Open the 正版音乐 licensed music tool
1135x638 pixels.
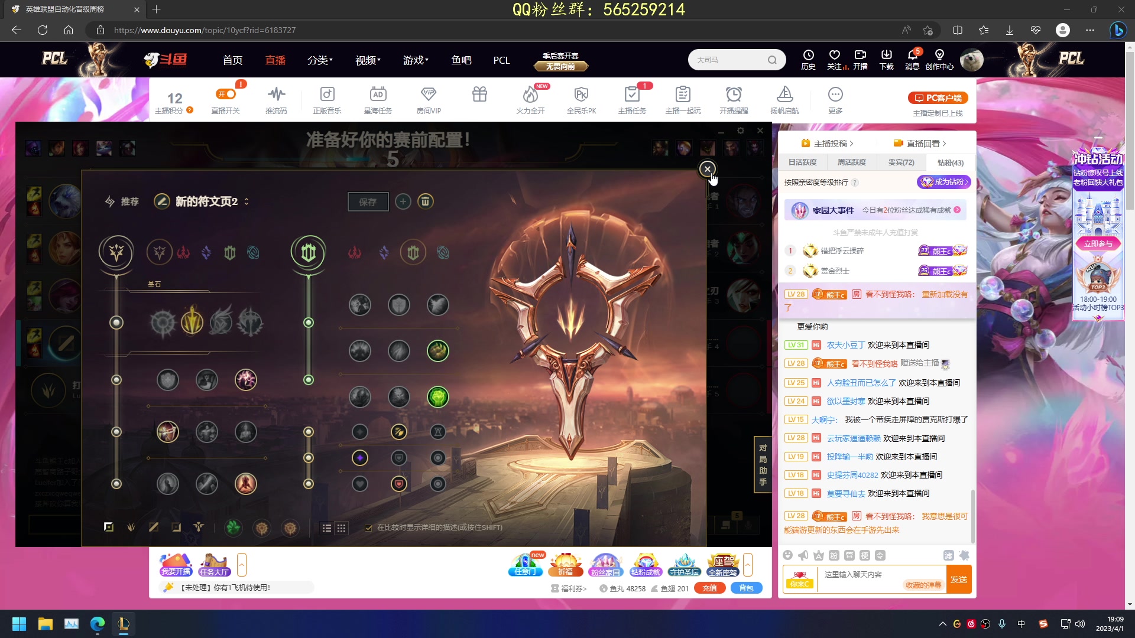[x=327, y=99]
